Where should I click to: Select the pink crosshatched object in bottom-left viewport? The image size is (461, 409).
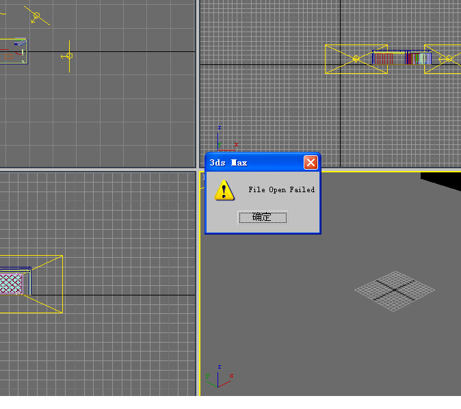point(11,283)
